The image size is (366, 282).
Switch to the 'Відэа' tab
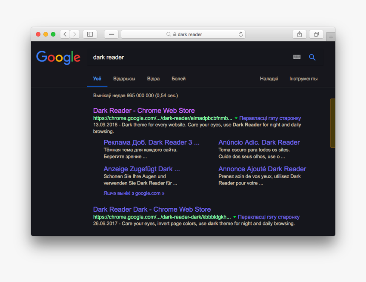[153, 79]
